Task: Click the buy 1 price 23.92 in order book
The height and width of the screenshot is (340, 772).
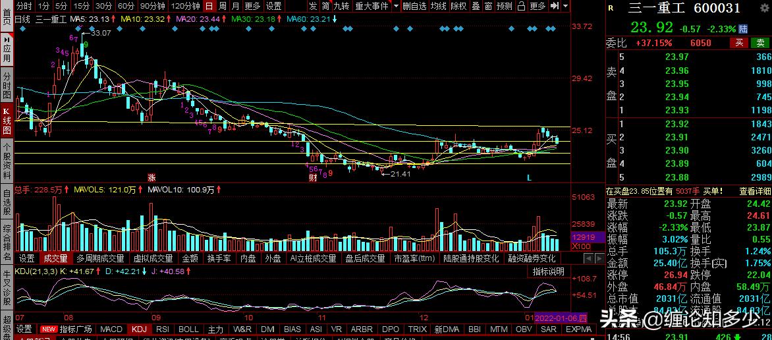Action: coord(676,124)
